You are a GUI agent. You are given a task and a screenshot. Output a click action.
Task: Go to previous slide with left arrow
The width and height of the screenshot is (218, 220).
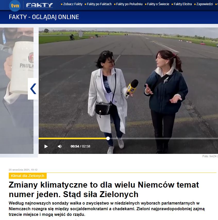click(x=33, y=89)
